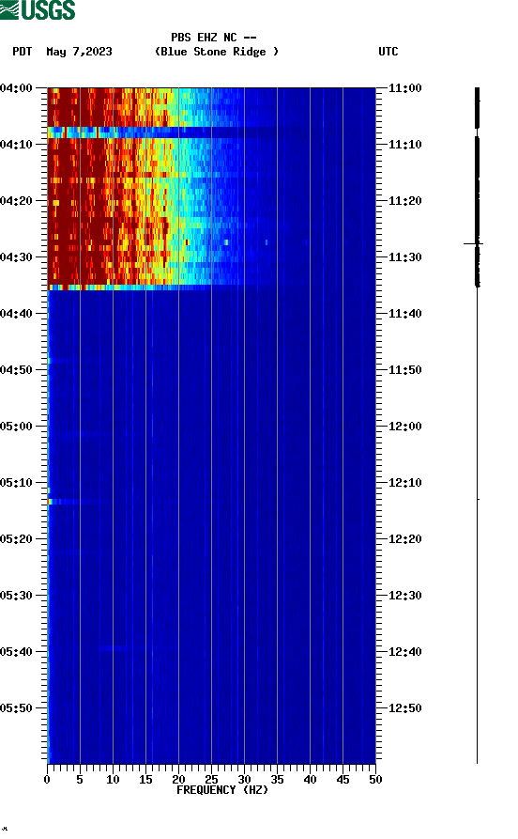Image resolution: width=518 pixels, height=839 pixels.
Task: Click the '45' frequency axis label
Action: [343, 780]
